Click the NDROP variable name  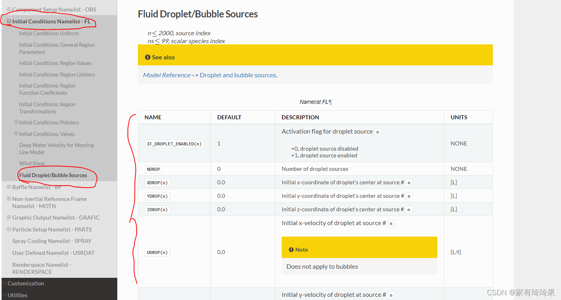(x=153, y=169)
